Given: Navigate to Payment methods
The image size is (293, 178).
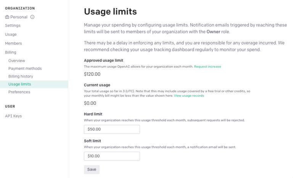Looking at the screenshot, I should click(25, 69).
